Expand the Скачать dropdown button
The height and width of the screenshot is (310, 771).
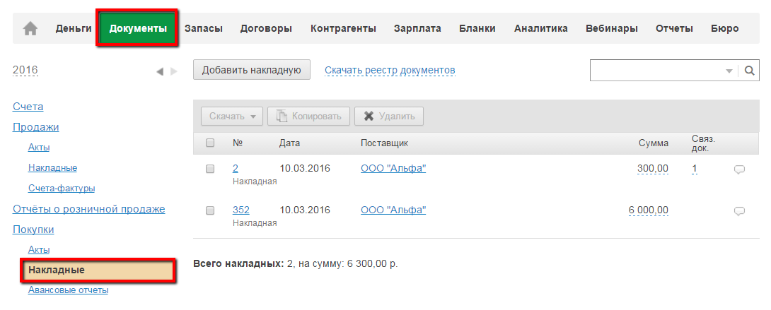[x=231, y=117]
